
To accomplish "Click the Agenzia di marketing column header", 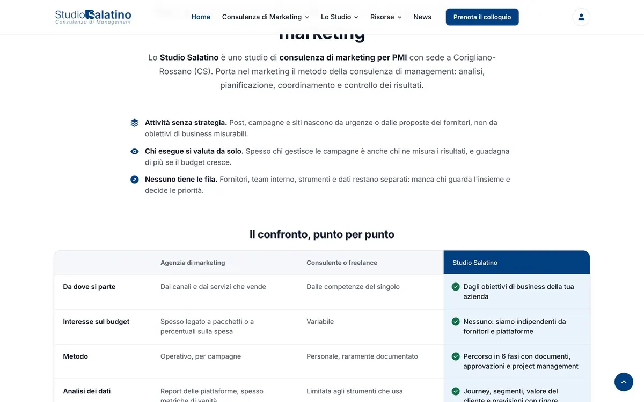I will (193, 263).
